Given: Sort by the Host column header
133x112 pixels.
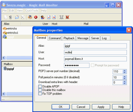Looking at the screenshot, I should pyautogui.click(x=65, y=24).
